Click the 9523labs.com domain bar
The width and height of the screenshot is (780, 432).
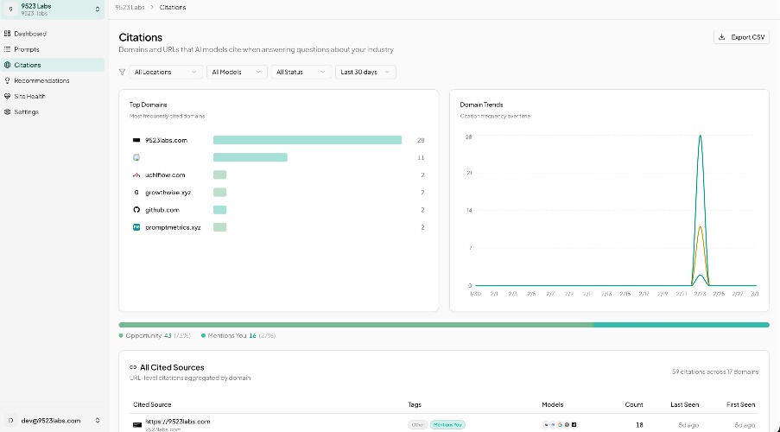pos(307,140)
